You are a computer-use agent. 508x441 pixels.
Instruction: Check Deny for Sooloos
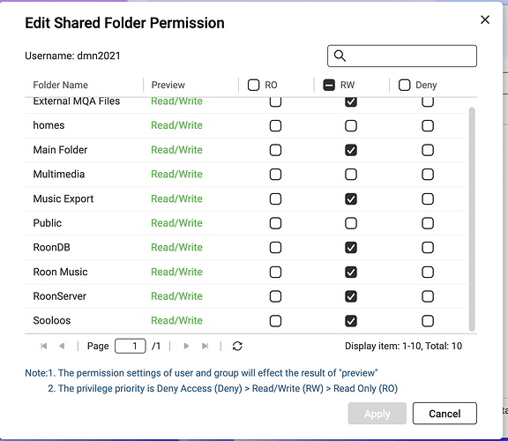pyautogui.click(x=428, y=321)
